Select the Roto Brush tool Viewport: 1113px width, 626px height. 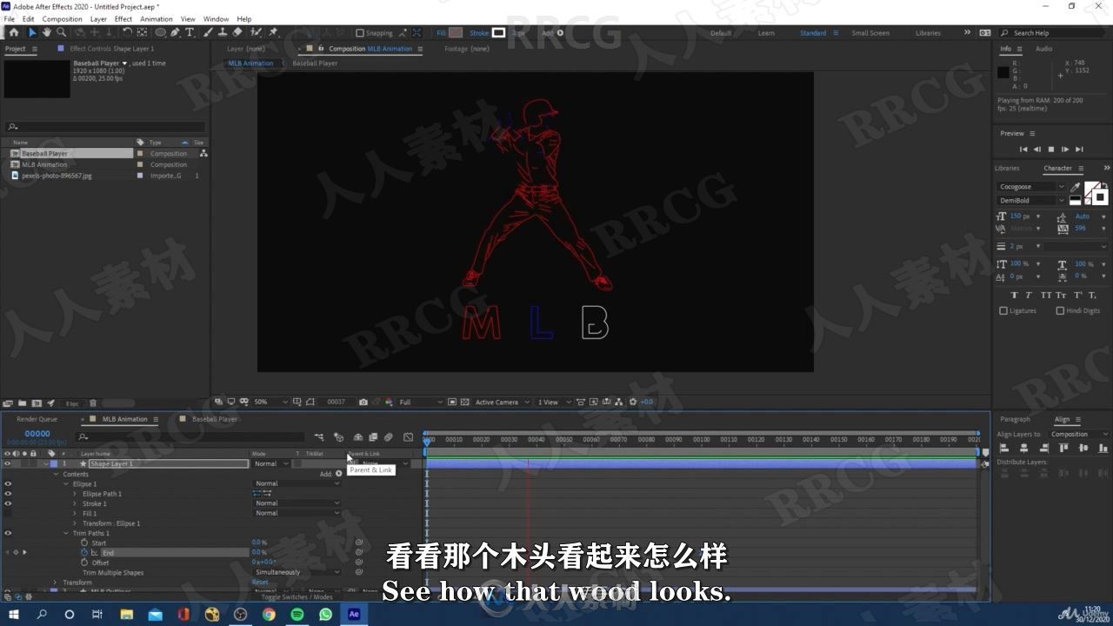[257, 33]
